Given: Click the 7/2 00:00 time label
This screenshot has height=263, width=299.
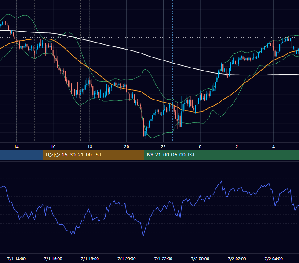Looking at the screenshot, I should pyautogui.click(x=200, y=259).
